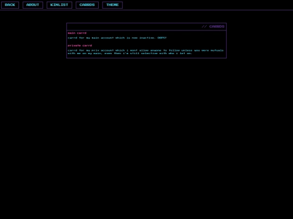Follow the main carrd link
293x219 pixels.
77,33
